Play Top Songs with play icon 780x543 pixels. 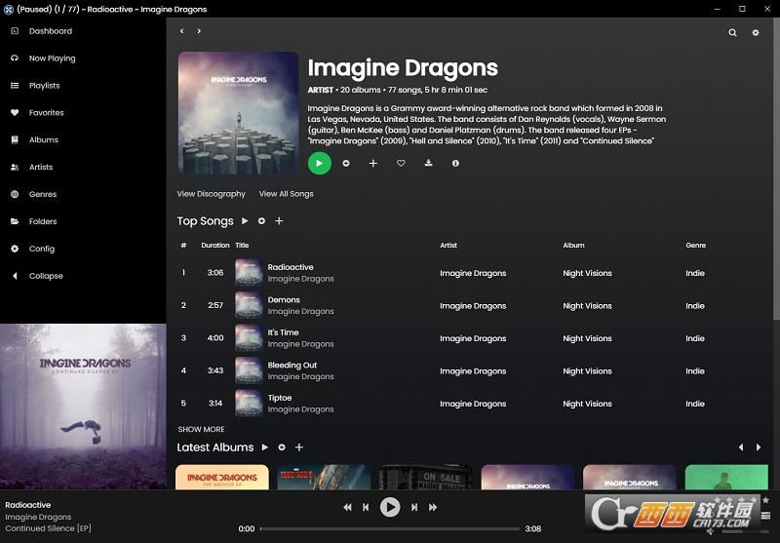[x=245, y=220]
